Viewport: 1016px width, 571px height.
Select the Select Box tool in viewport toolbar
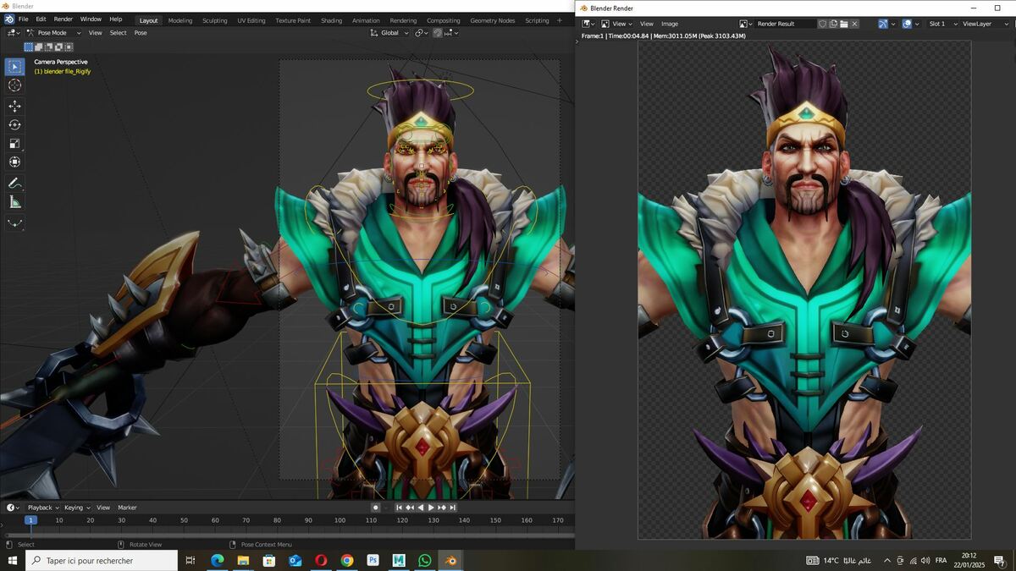coord(15,67)
